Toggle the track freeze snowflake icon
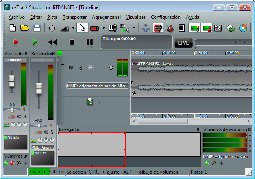Viewport: 255px width, 179px height. [x=90, y=67]
